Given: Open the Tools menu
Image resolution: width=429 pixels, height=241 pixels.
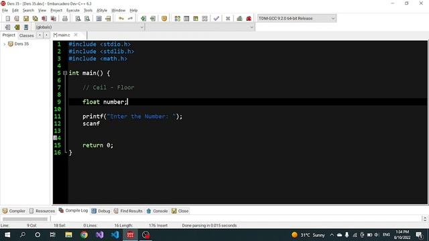Looking at the screenshot, I should pos(88,11).
